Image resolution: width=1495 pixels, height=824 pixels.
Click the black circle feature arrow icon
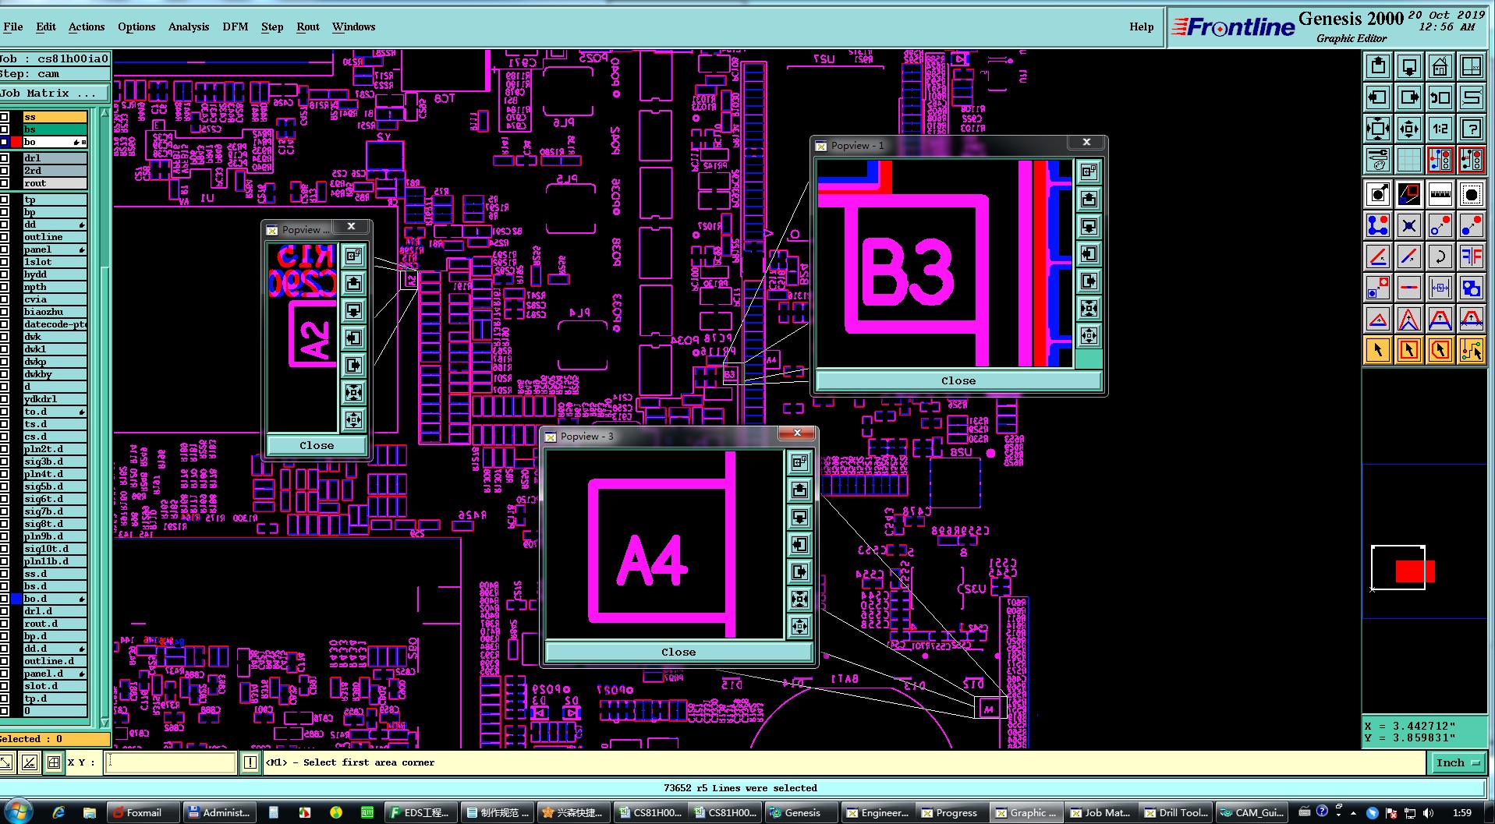click(x=1378, y=193)
